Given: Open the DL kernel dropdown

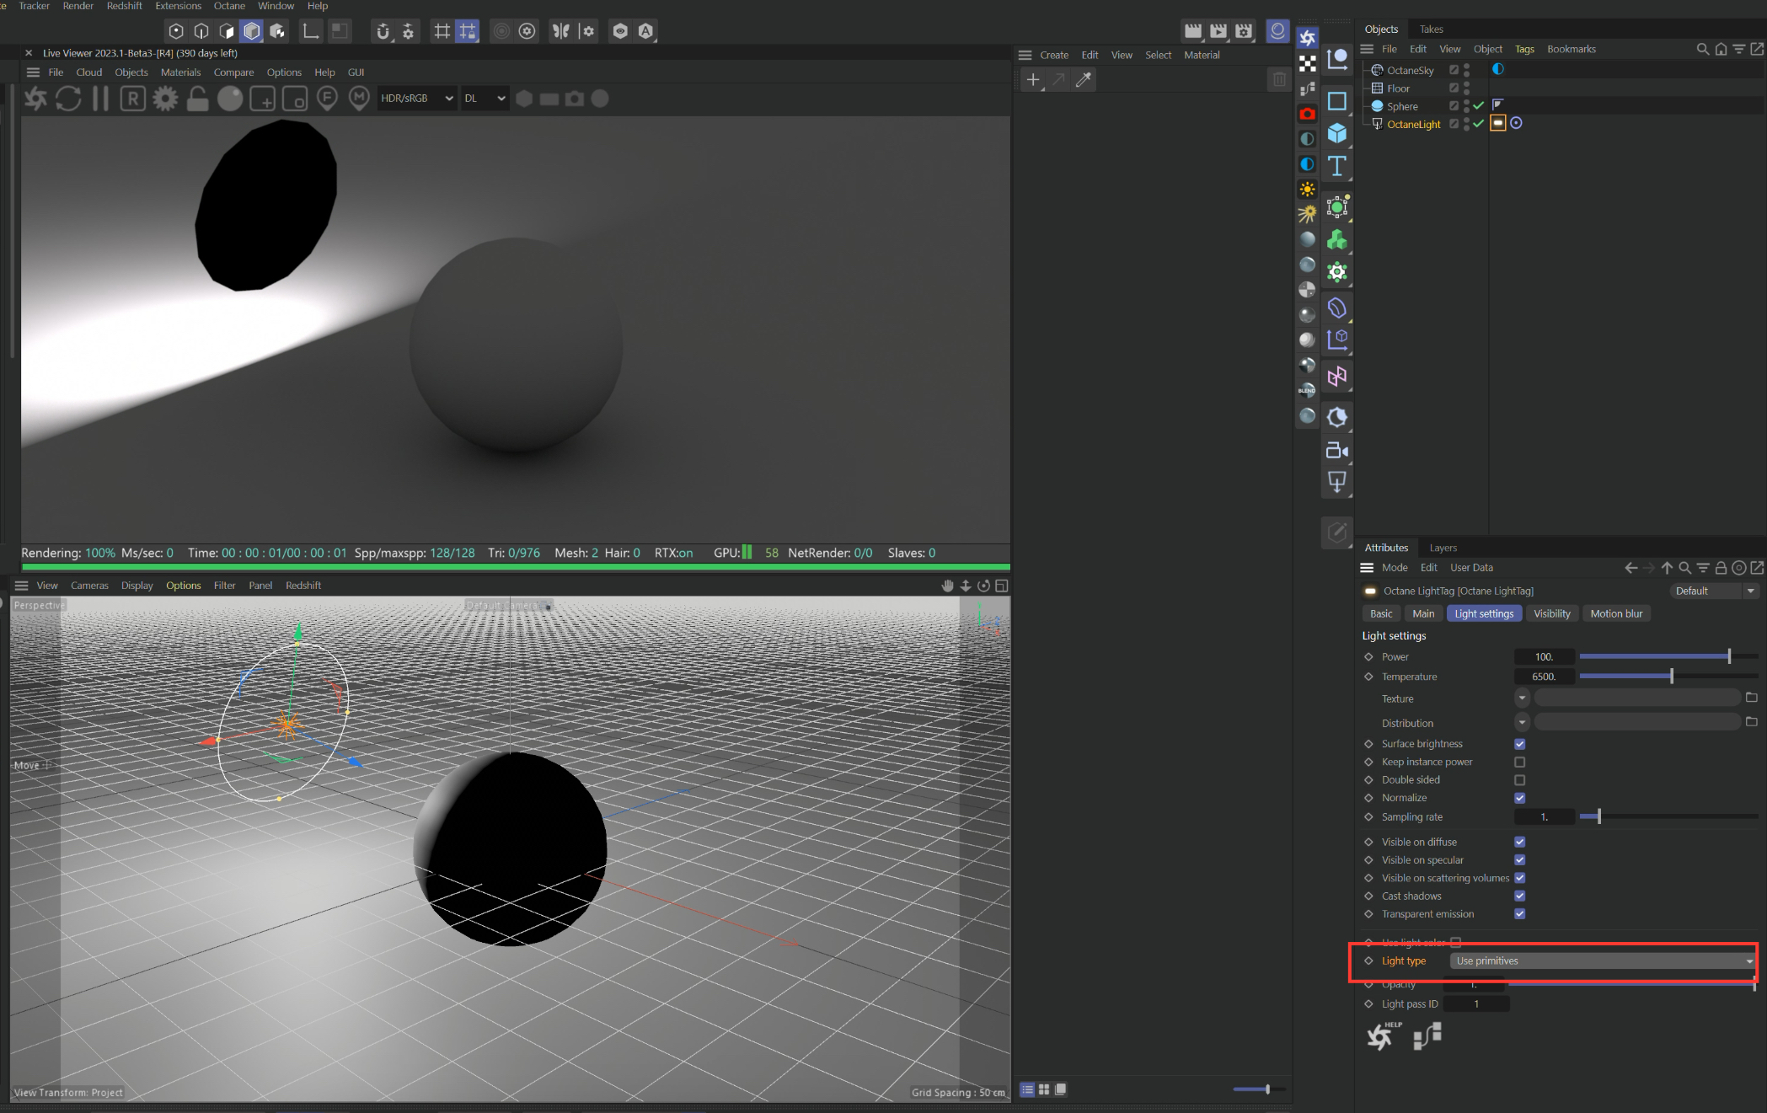Looking at the screenshot, I should (485, 99).
